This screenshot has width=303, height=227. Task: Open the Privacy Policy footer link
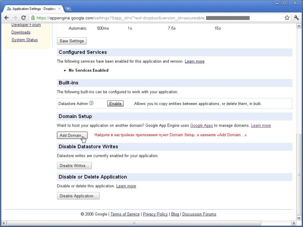[x=155, y=214]
